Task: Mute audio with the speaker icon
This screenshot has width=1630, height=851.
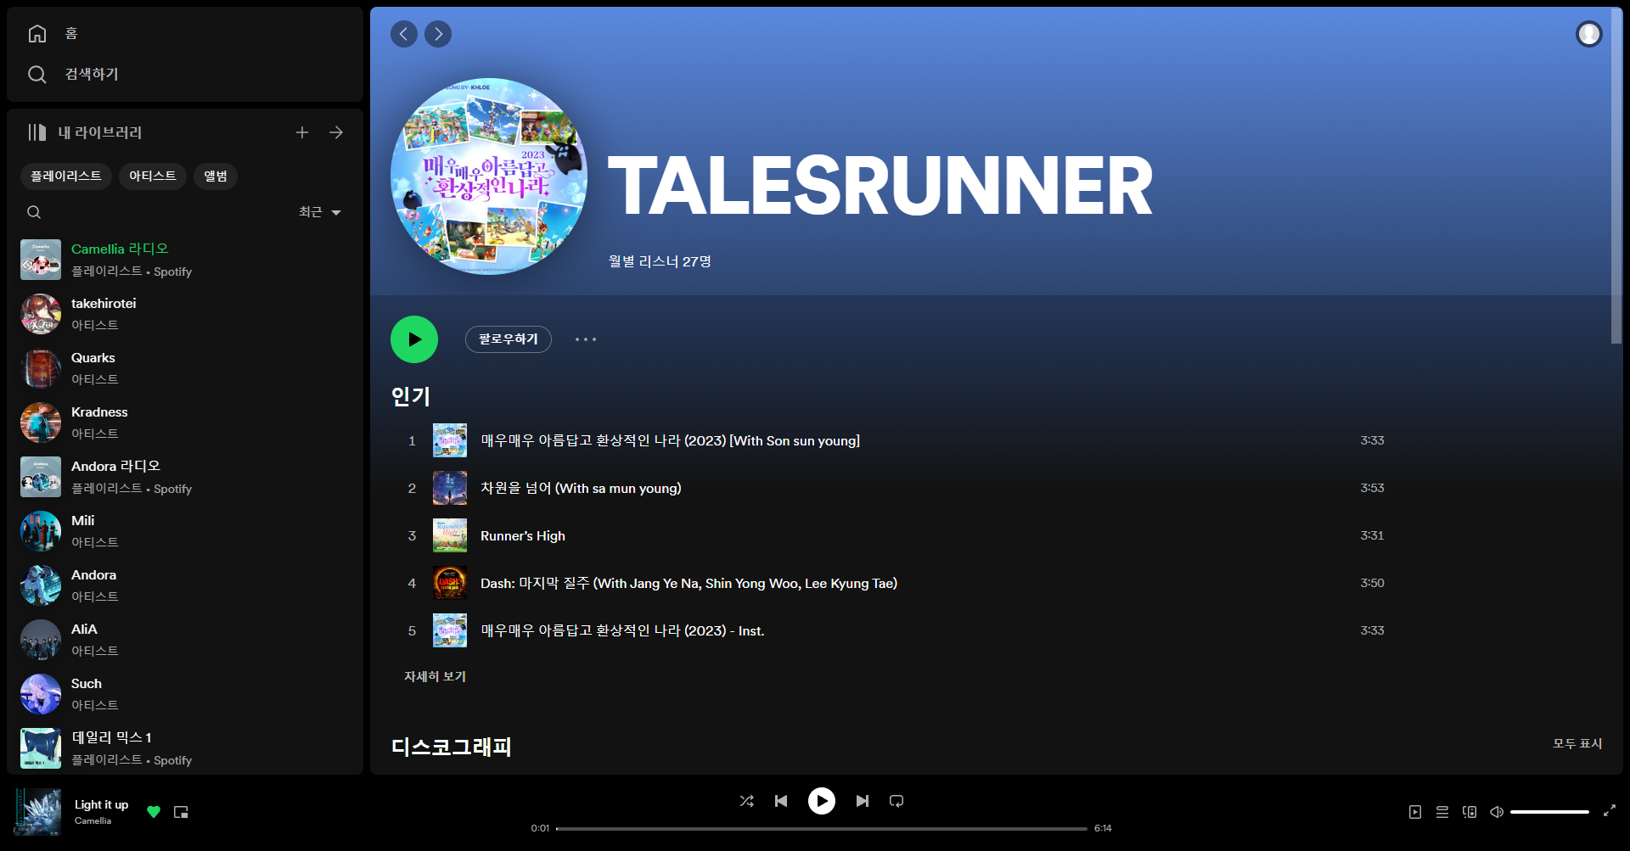Action: [1497, 812]
